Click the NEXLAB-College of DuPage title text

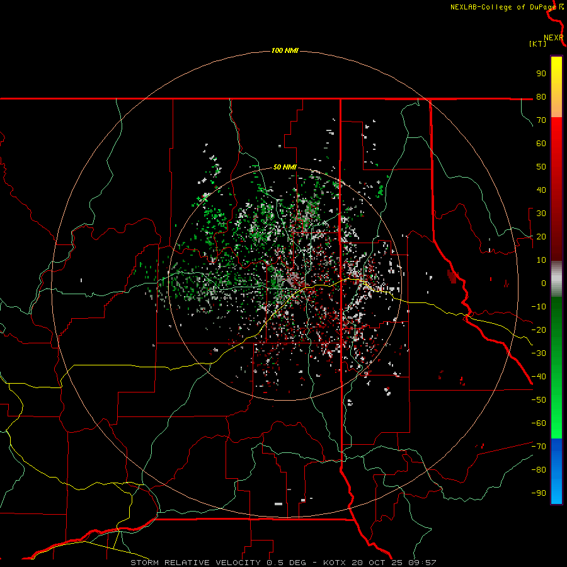point(503,7)
